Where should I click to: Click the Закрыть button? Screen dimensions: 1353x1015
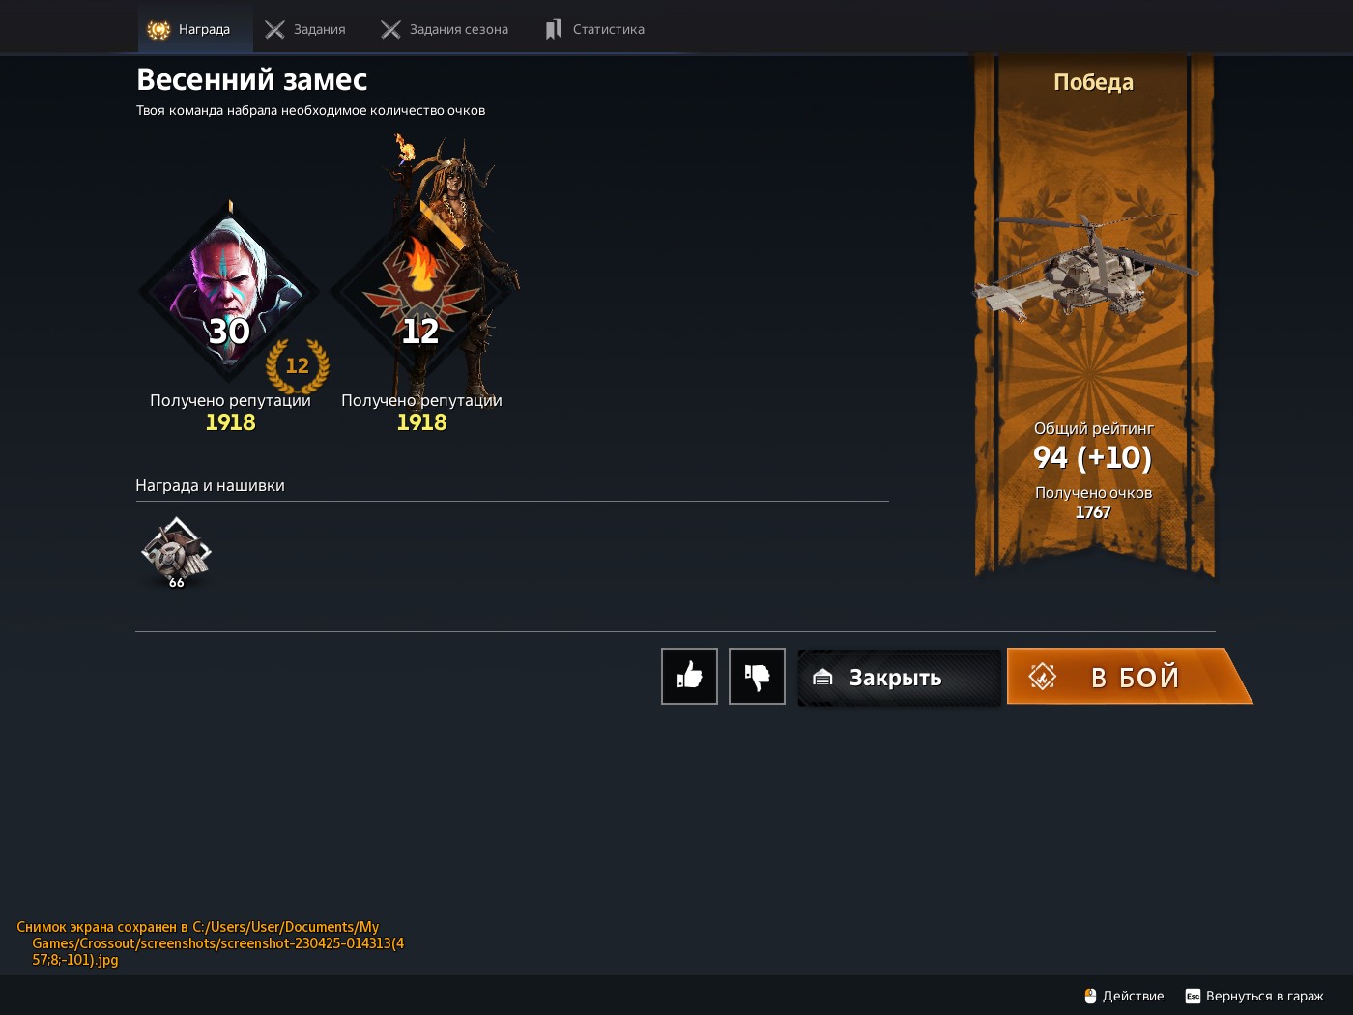click(899, 677)
